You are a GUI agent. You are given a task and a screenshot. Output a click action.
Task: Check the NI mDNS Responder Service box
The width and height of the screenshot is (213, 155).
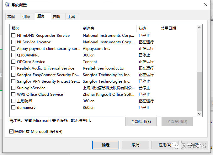point(13,35)
